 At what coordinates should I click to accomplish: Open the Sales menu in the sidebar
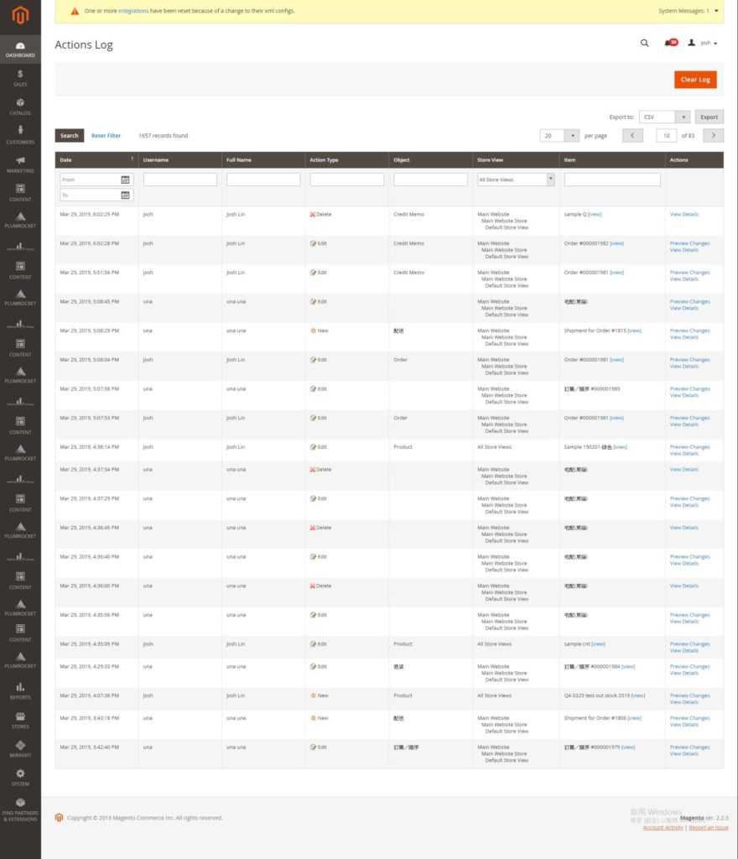(20, 78)
